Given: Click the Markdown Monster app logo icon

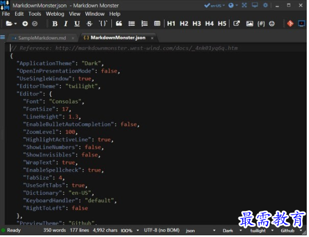Looking at the screenshot, I should tap(5, 5).
